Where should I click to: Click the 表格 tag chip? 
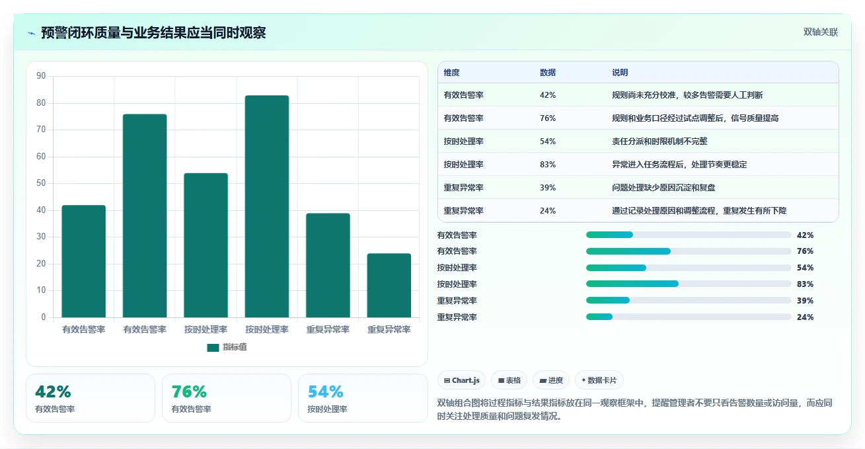(x=509, y=380)
